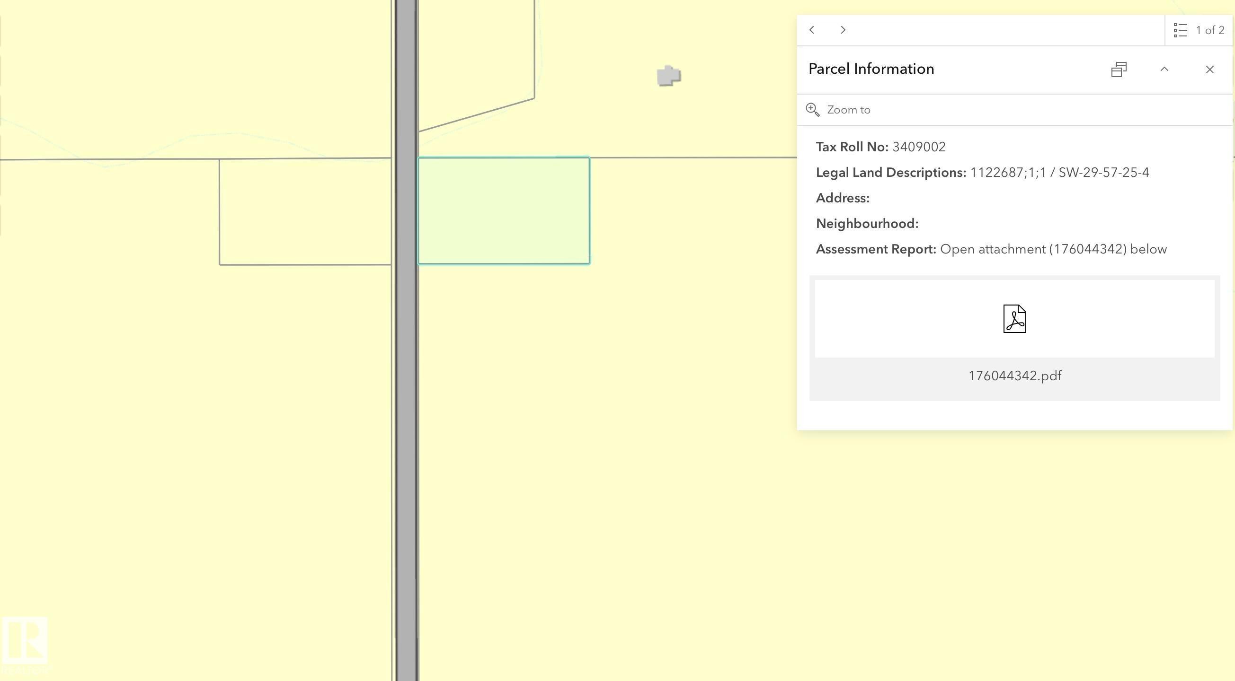
Task: Dock the Parcel Information popup
Action: pos(1119,70)
